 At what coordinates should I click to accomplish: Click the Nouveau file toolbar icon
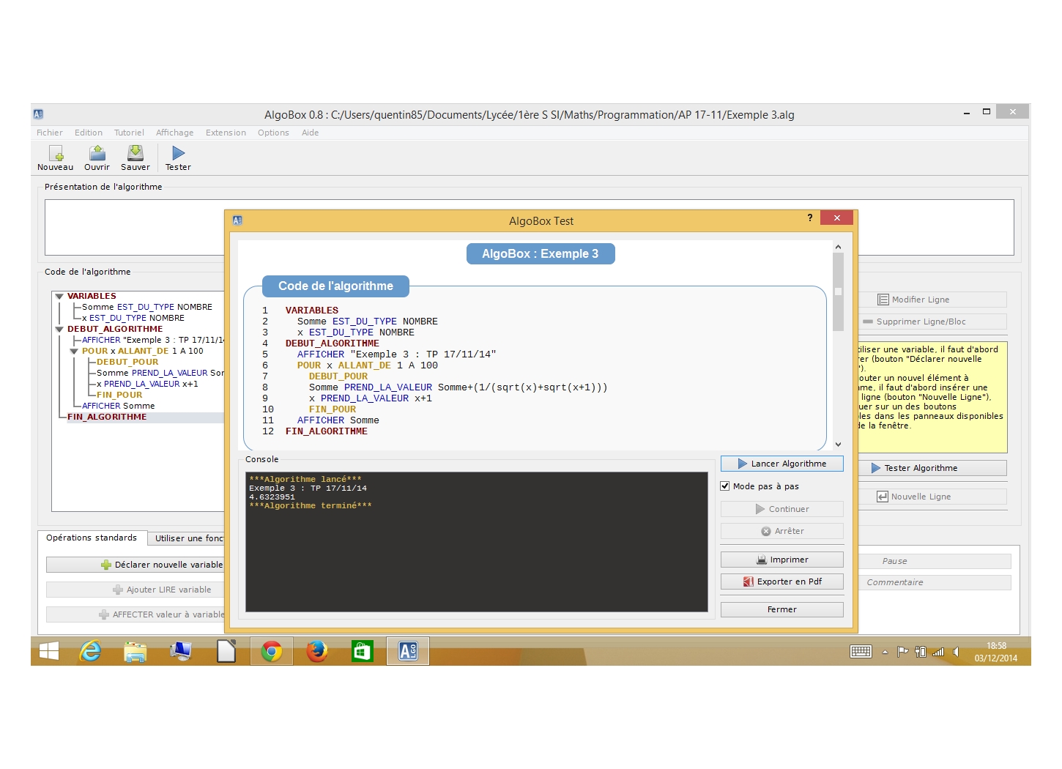tap(56, 153)
